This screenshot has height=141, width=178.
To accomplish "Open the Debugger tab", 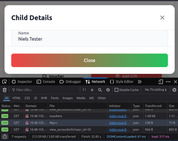I will tap(70, 82).
